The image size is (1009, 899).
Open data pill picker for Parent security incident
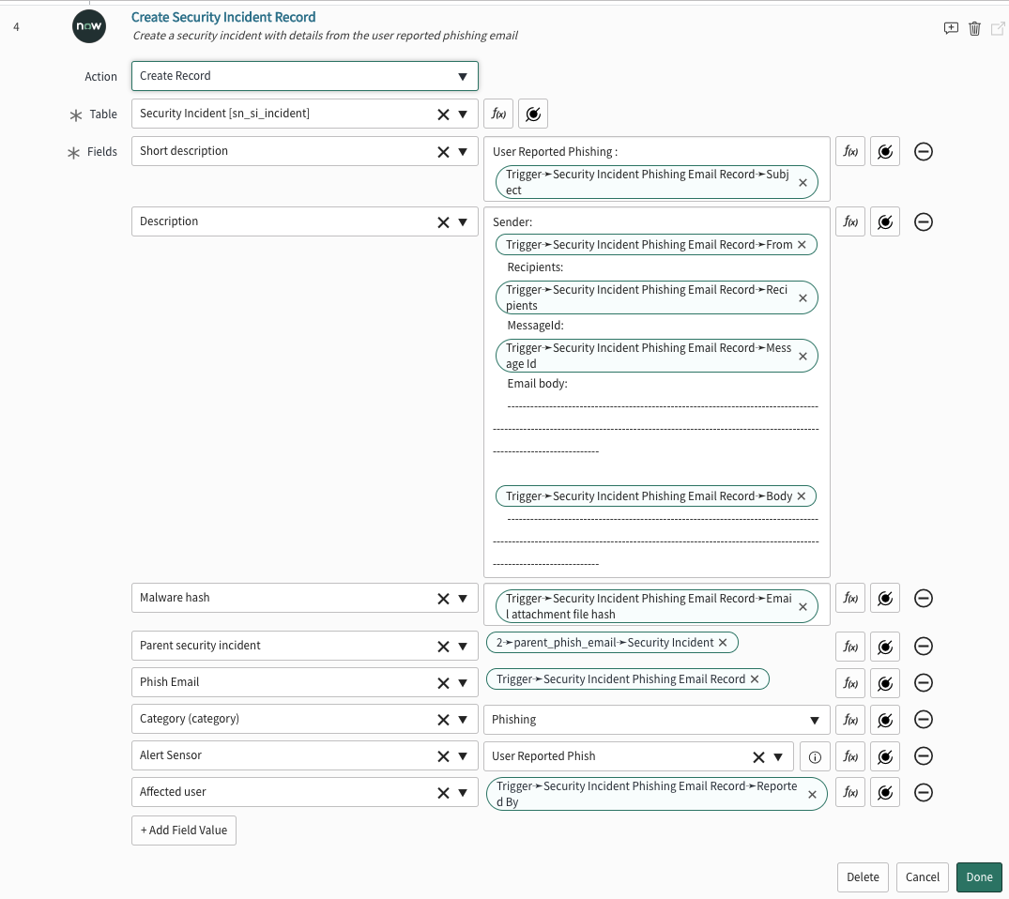point(885,646)
